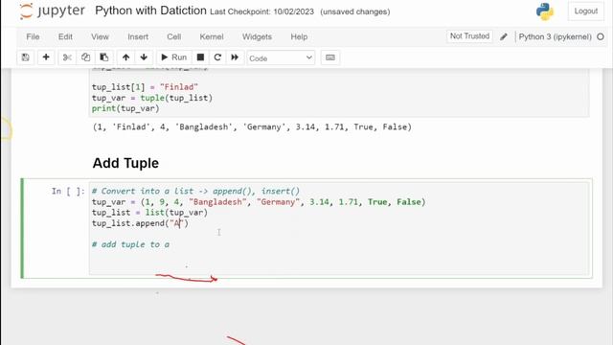Viewport: 613px width, 345px height.
Task: Click the Last Checkpoint 10/02/2023 text
Action: point(261,11)
